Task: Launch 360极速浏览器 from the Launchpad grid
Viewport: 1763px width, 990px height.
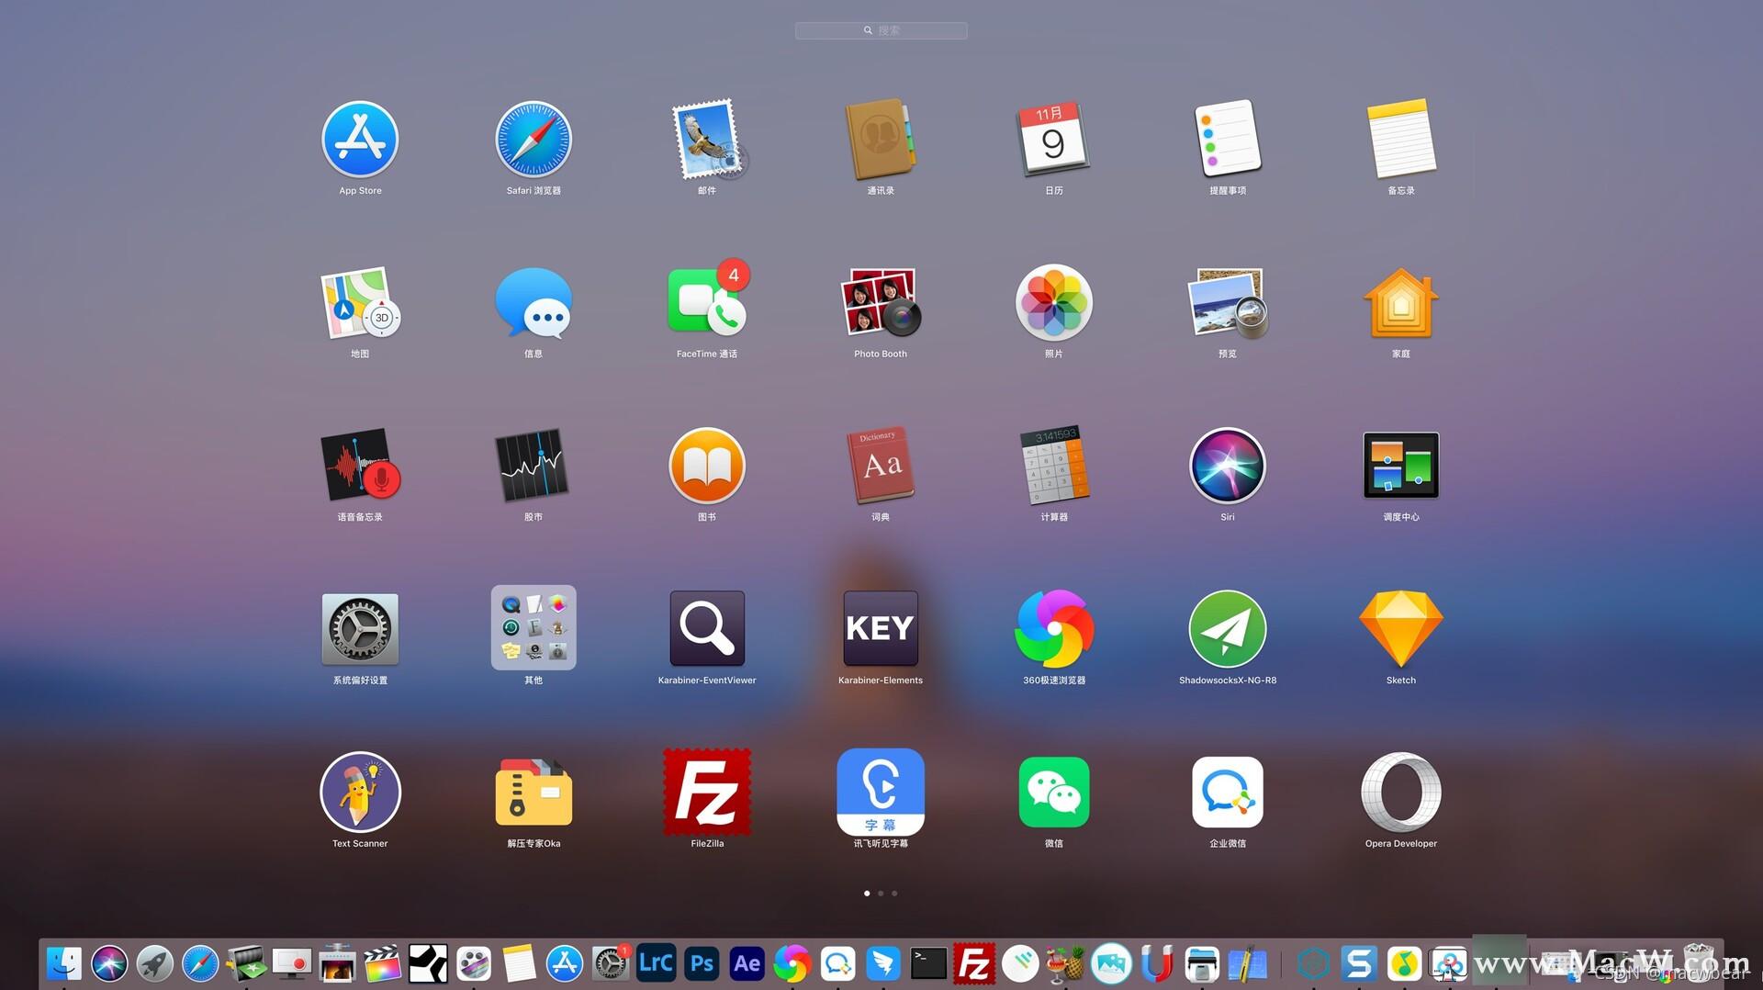Action: (1054, 629)
